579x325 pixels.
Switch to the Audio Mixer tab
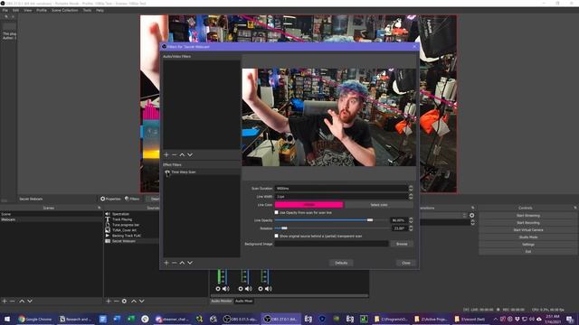click(x=243, y=301)
